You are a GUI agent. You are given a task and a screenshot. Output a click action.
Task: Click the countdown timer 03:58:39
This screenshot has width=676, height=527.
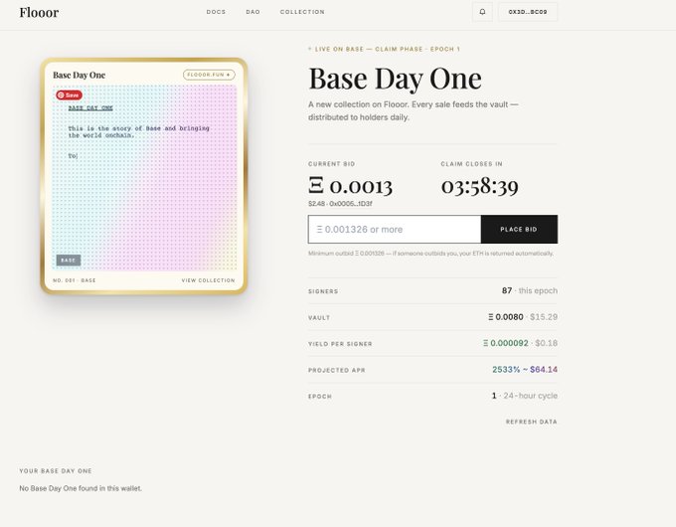coord(480,186)
